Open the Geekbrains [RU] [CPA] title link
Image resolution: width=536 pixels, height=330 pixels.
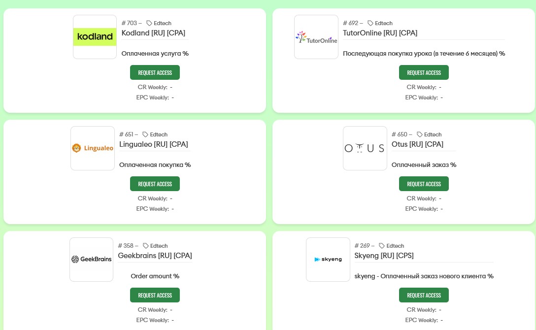[155, 256]
